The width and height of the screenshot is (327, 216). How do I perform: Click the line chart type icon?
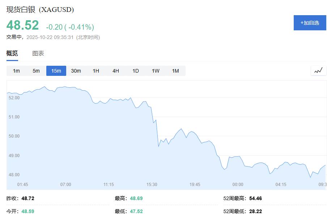click(318, 71)
